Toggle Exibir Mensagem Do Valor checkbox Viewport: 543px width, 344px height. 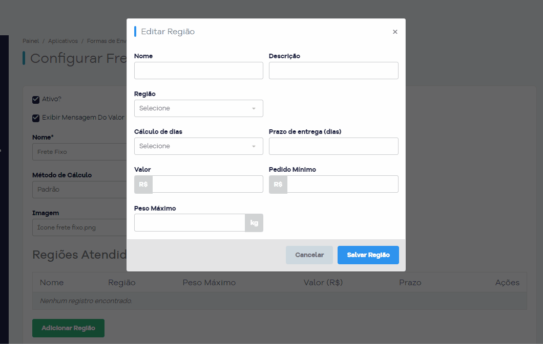pos(36,118)
